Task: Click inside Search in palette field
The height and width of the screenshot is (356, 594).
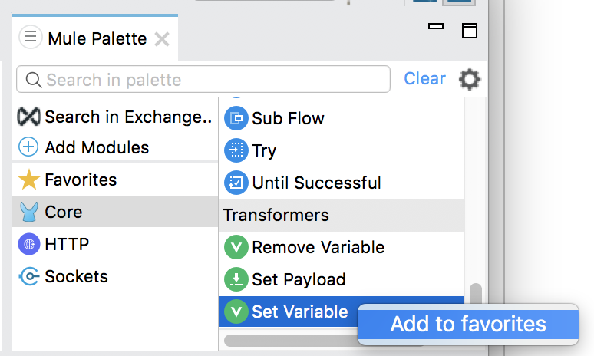Action: point(203,80)
